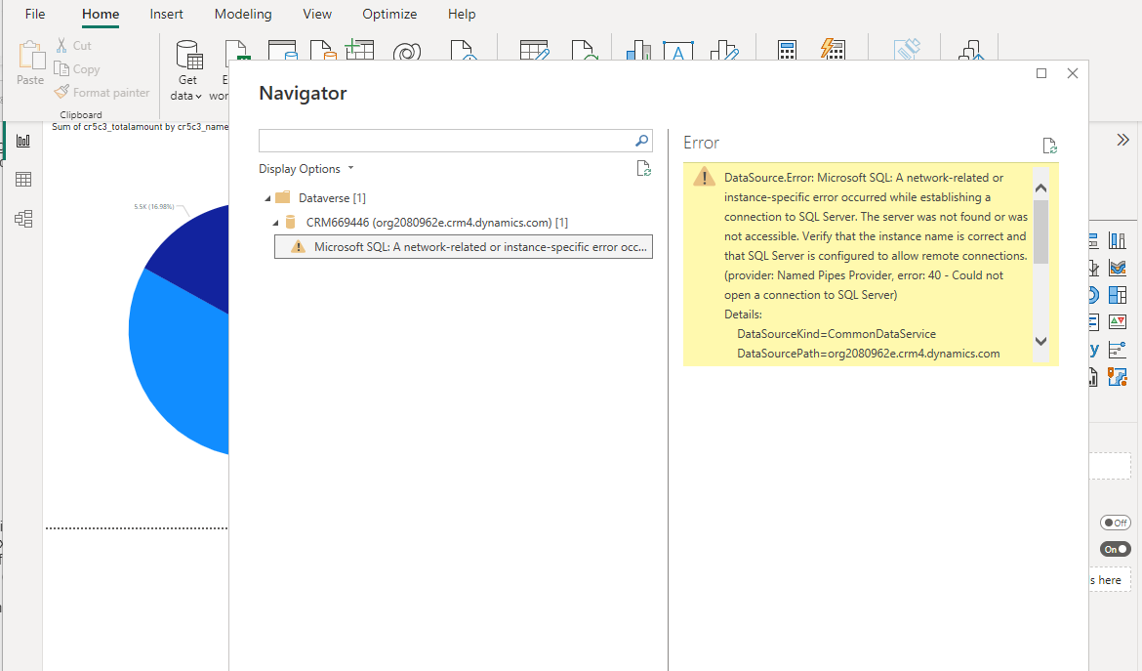Click the warning triangle in yellow error box

[705, 177]
